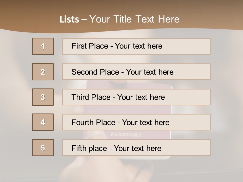Click the number 5 list marker
This screenshot has width=243, height=182.
tap(43, 148)
